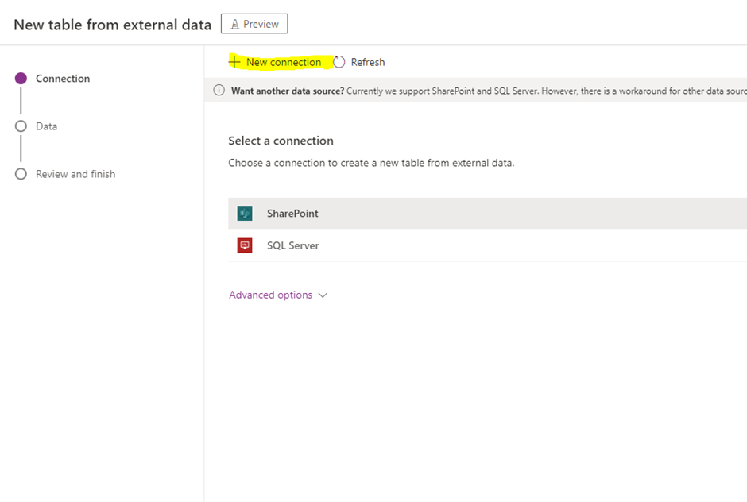This screenshot has width=747, height=502.
Task: Click the circular Refresh arrow icon
Action: tap(339, 62)
